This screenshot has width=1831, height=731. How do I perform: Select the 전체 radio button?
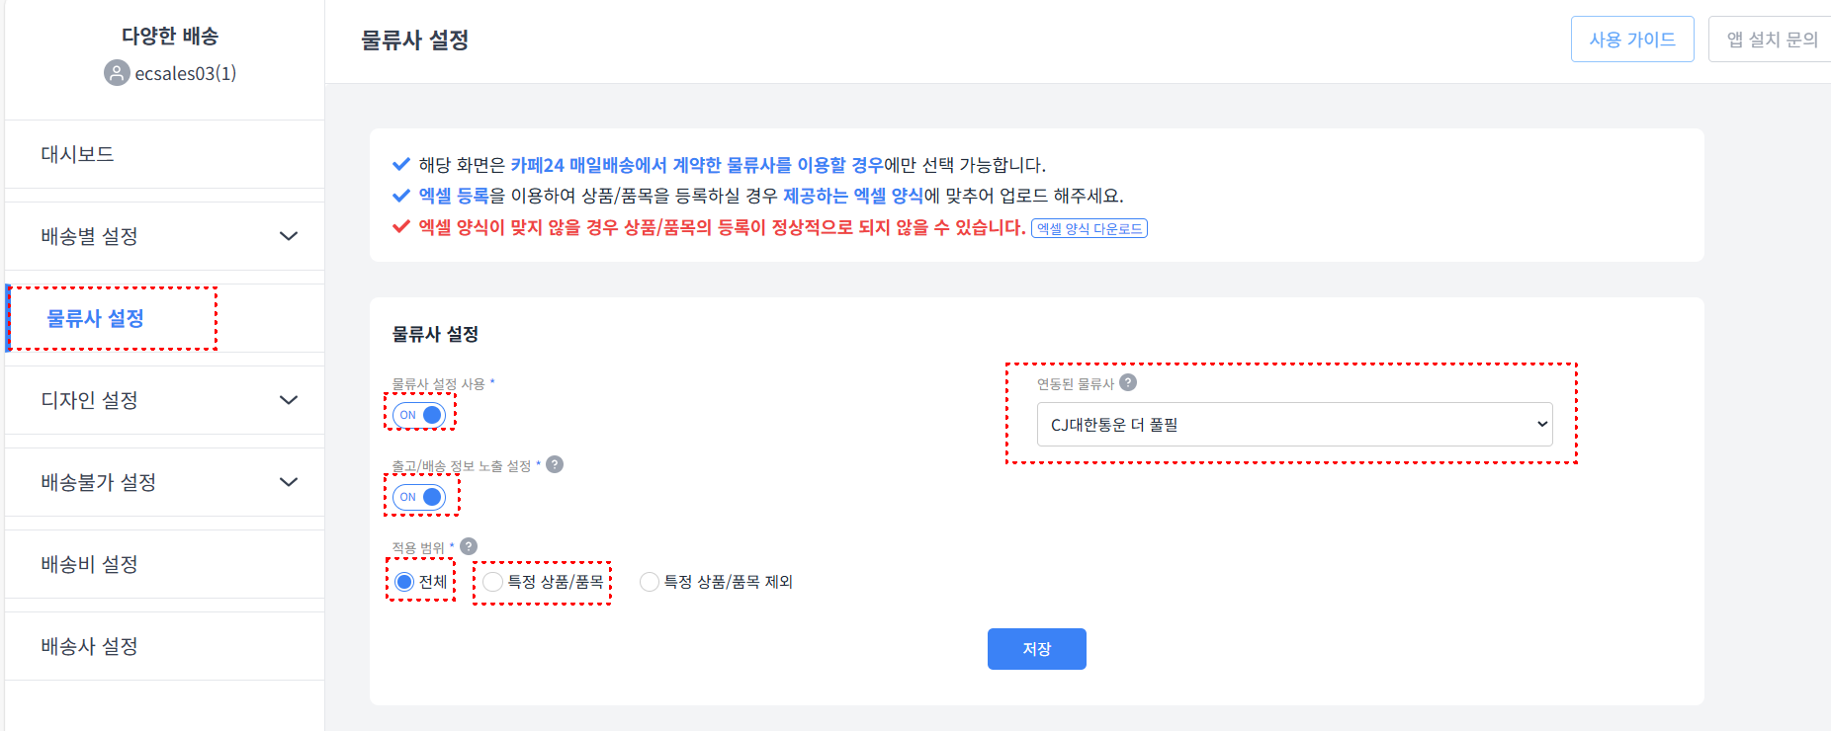(404, 582)
